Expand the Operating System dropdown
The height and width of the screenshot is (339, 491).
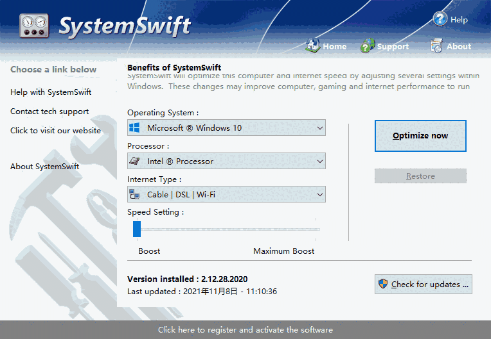point(226,128)
